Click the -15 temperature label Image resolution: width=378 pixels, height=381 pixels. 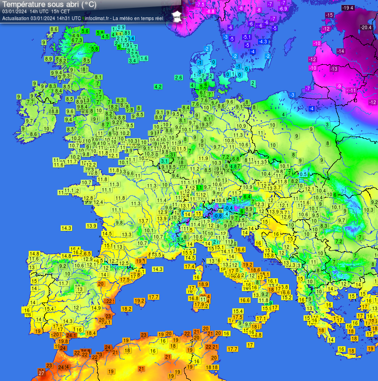(x=329, y=15)
